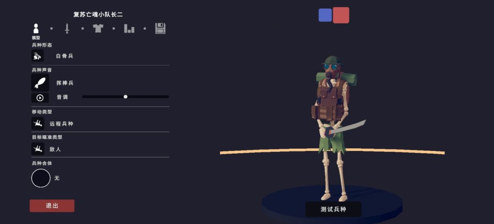Play the unit voice preview
494x224 pixels.
pos(40,98)
